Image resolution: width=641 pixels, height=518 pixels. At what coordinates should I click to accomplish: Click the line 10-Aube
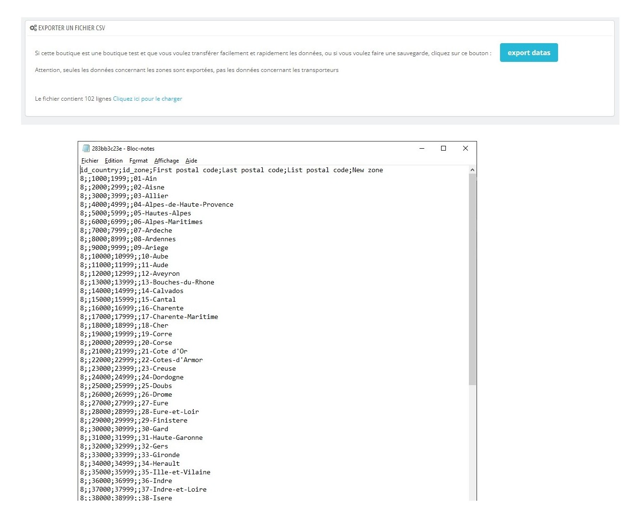(124, 257)
